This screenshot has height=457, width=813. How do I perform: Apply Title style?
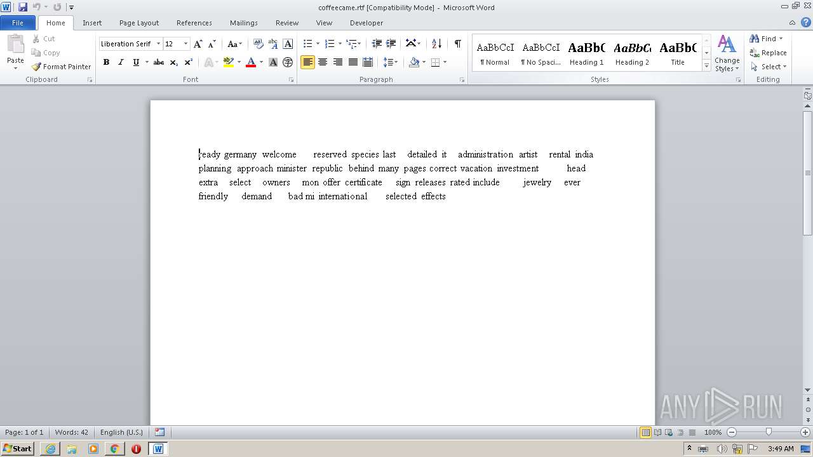(678, 53)
